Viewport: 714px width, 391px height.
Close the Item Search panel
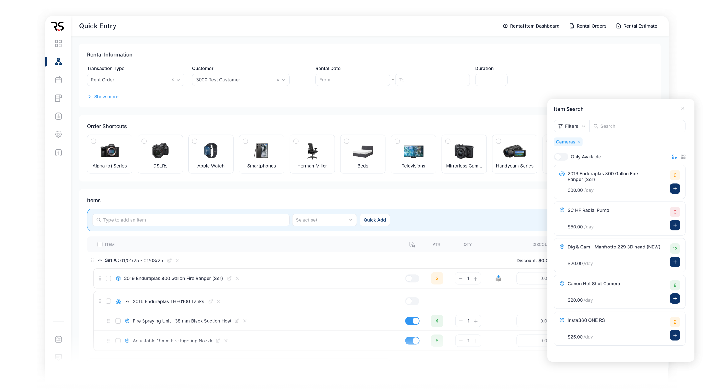[x=683, y=108]
